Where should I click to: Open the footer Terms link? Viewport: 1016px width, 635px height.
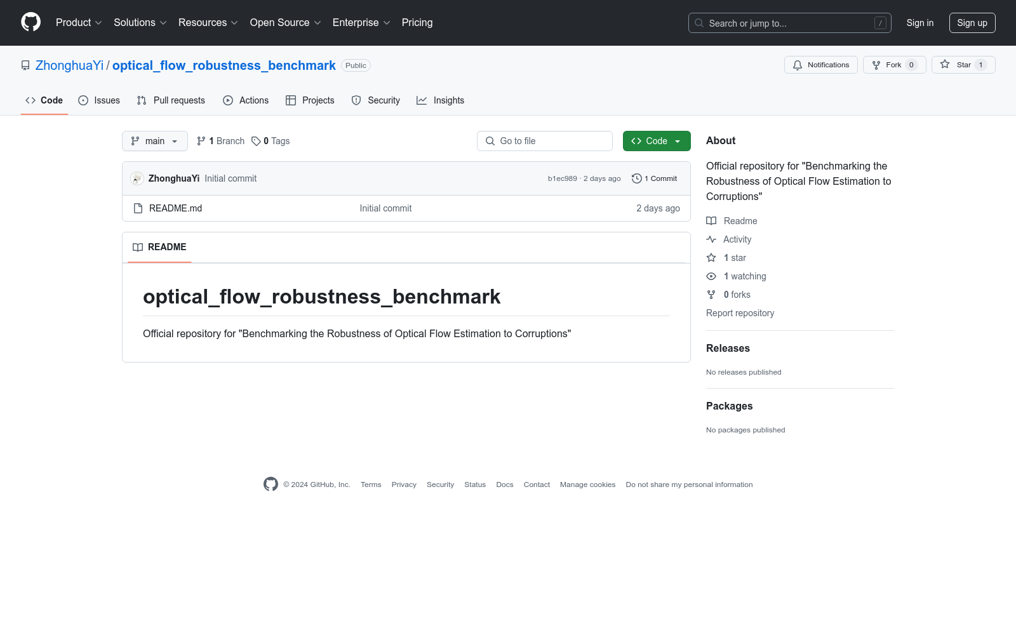pyautogui.click(x=371, y=485)
